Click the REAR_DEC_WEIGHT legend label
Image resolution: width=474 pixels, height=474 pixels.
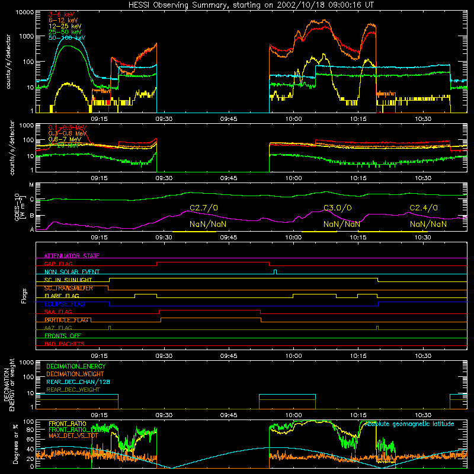73,390
